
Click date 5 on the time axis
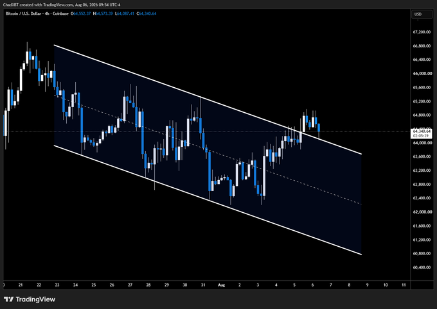pos(294,285)
